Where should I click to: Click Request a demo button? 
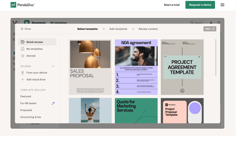[200, 5]
